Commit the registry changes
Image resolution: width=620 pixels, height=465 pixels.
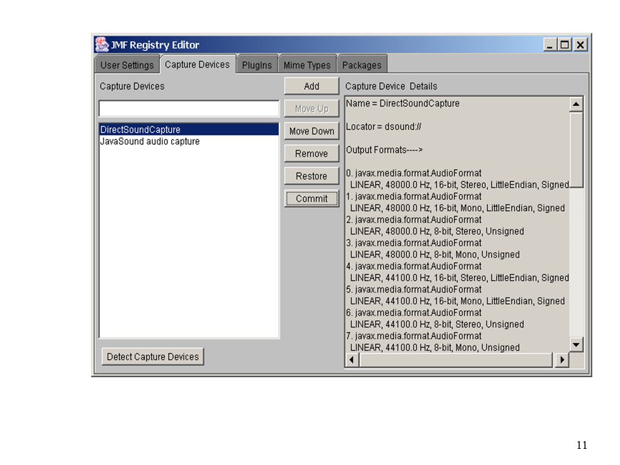(x=311, y=198)
